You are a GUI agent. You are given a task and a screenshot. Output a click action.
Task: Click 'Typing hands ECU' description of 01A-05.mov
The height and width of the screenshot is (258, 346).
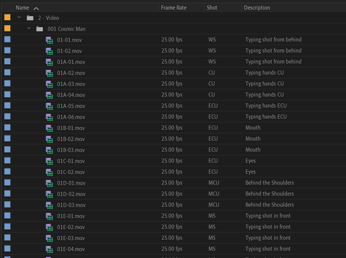coord(266,106)
